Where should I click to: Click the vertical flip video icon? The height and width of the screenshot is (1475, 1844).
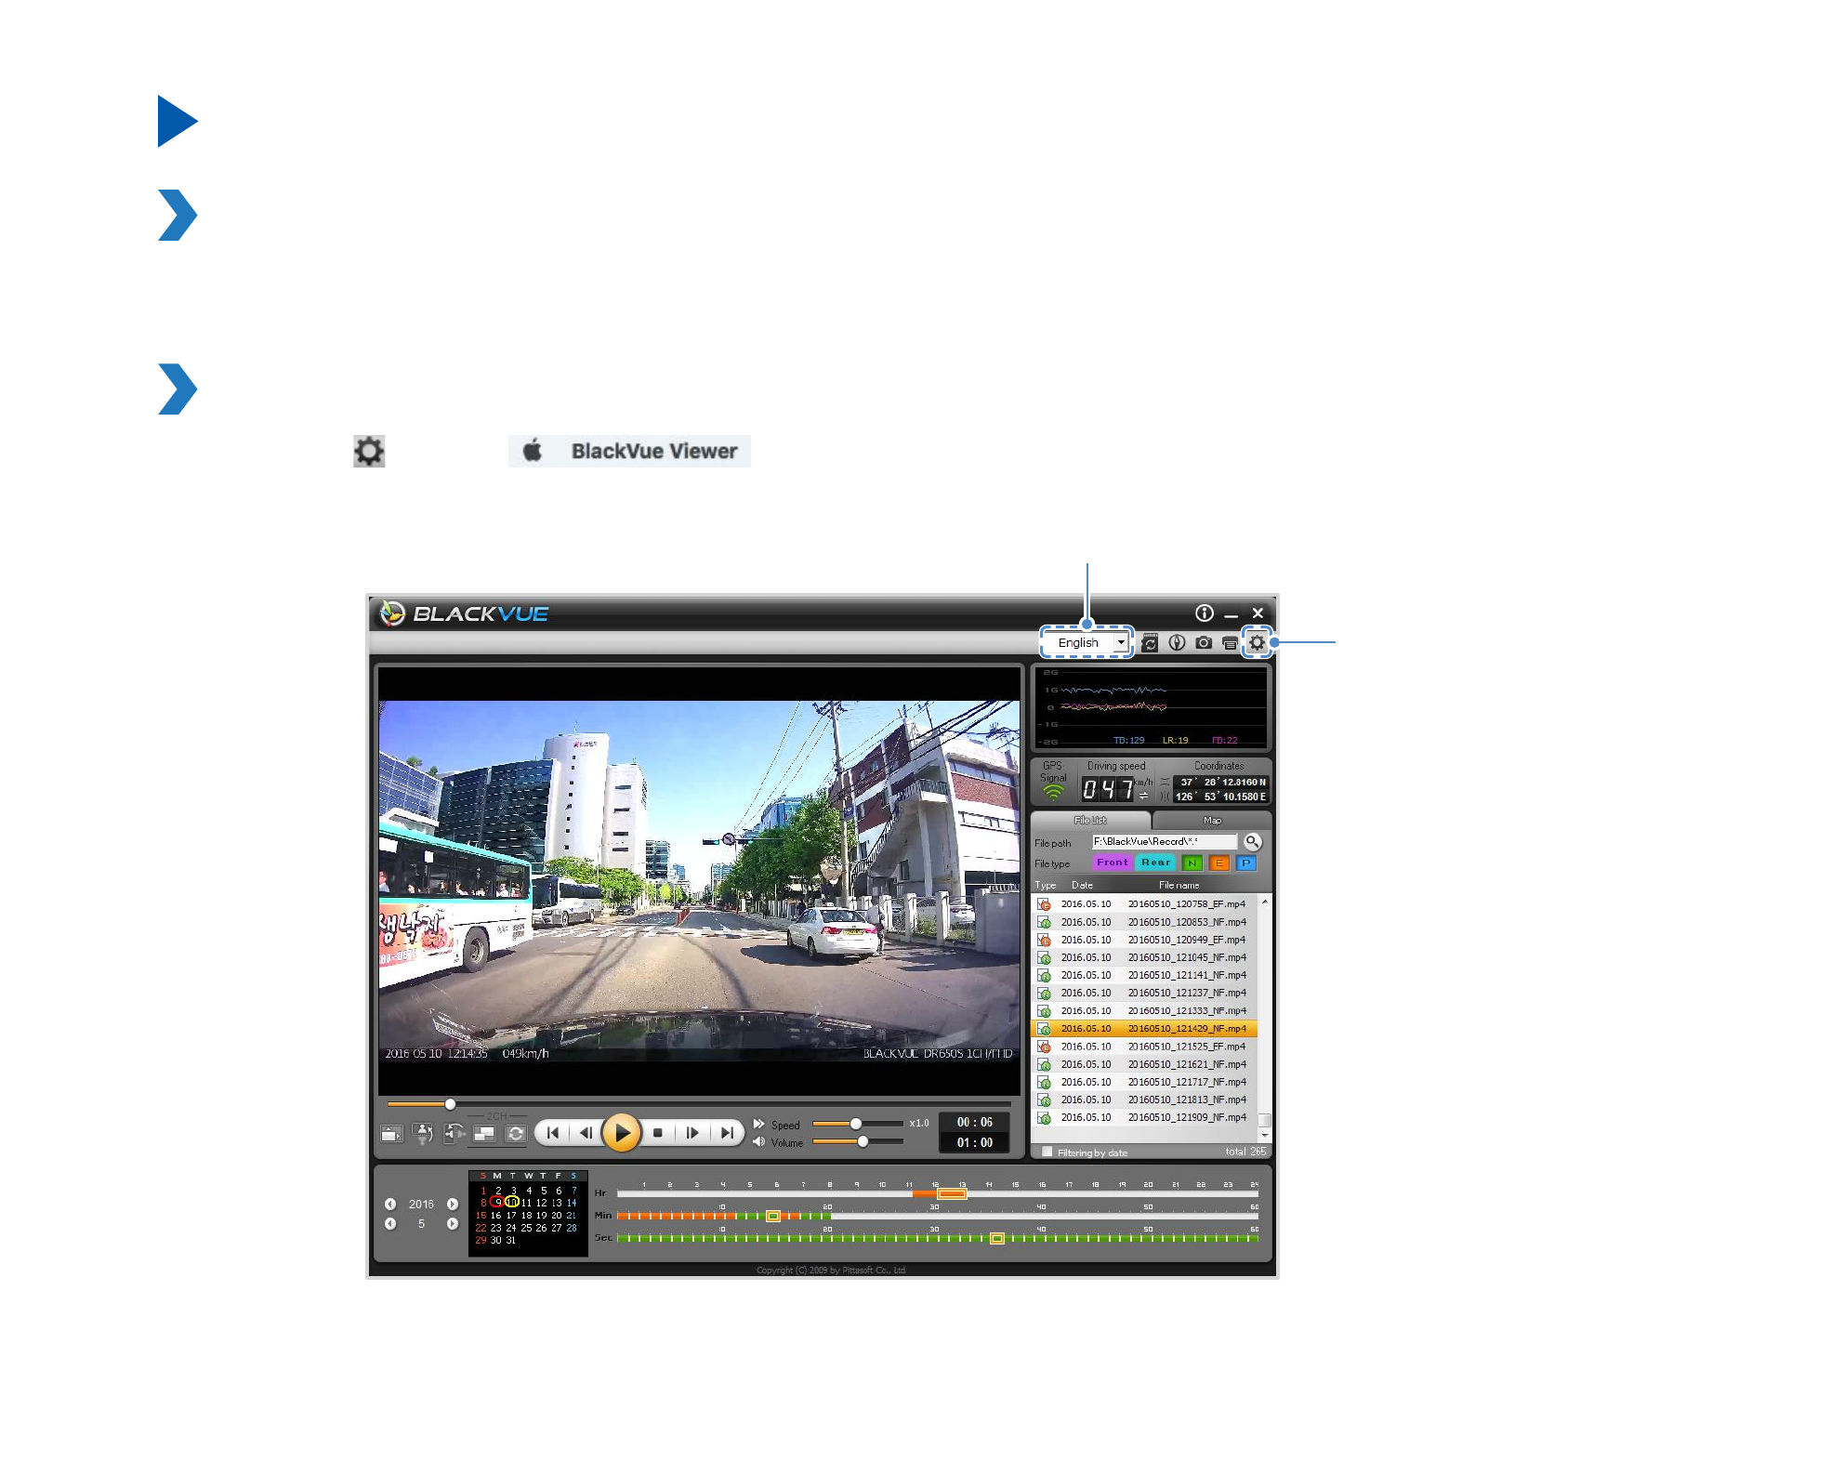423,1134
